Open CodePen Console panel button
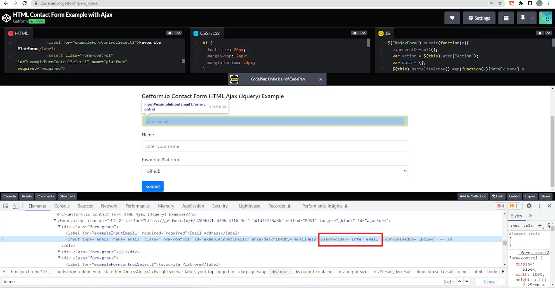Viewport: 555px width, 288px height. 10,196
